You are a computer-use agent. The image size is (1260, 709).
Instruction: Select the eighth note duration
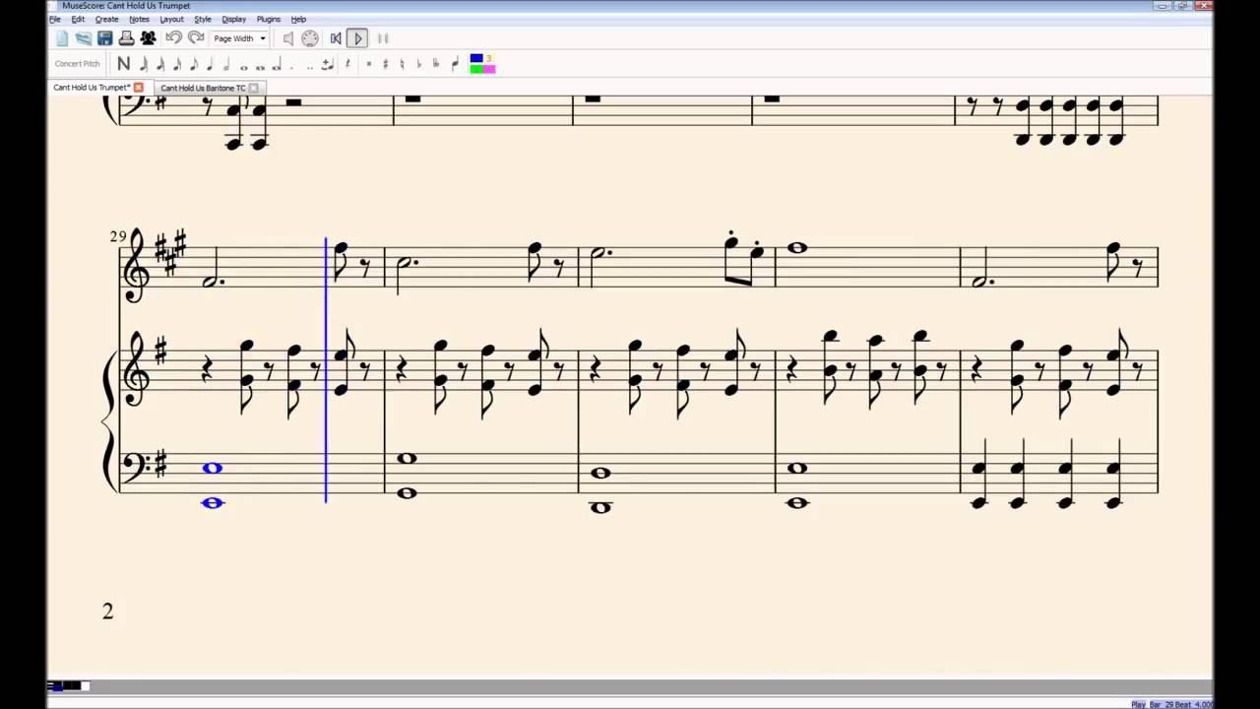[x=194, y=64]
